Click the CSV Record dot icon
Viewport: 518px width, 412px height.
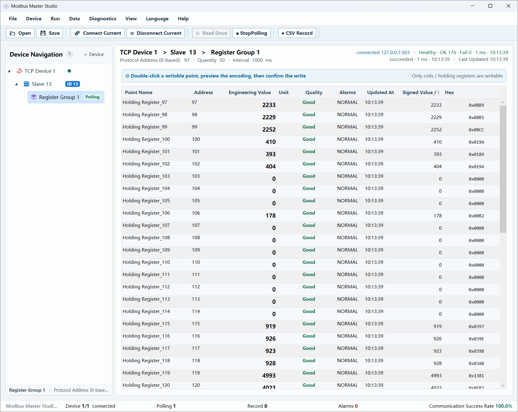pyautogui.click(x=283, y=33)
